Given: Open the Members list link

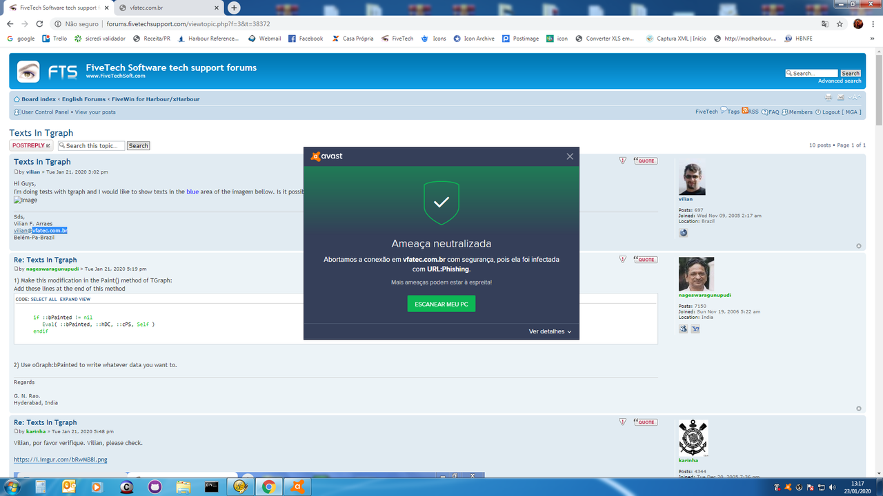Looking at the screenshot, I should (x=797, y=112).
